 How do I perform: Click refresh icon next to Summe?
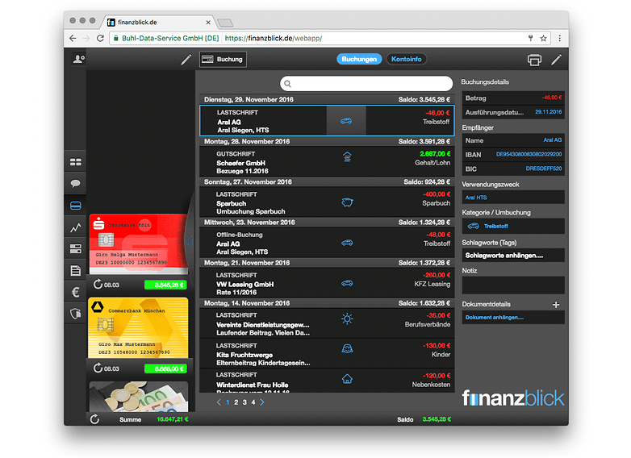pos(95,419)
